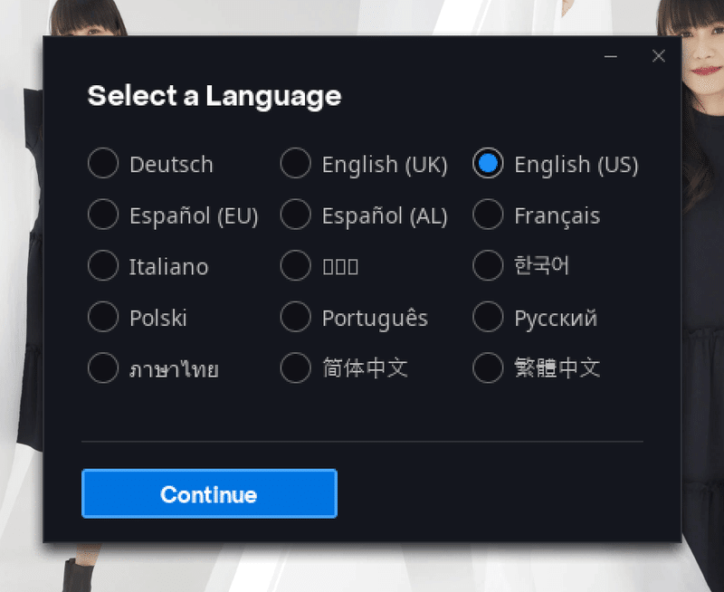Select Simplified Chinese 简体中文
This screenshot has height=592, width=724.
click(x=296, y=368)
